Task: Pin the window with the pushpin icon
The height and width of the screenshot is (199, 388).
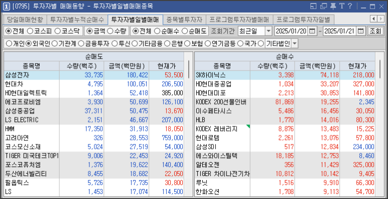Action: [x=333, y=6]
